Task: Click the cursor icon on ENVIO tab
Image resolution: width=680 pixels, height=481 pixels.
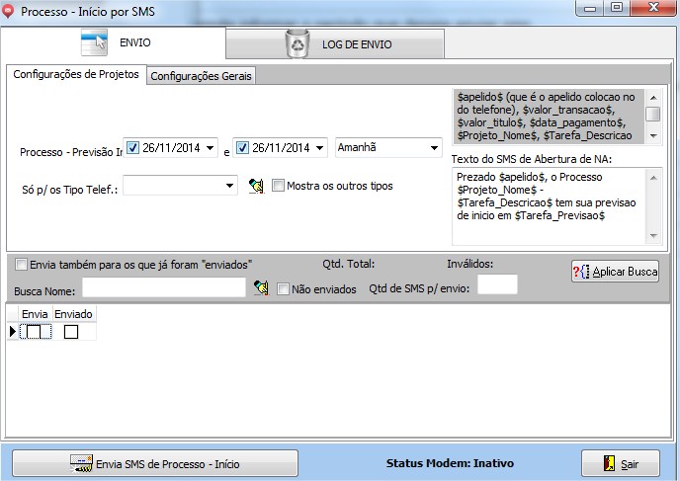Action: point(94,42)
